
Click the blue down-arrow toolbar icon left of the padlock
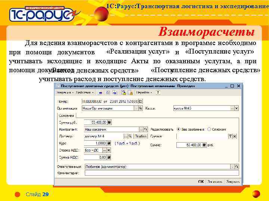point(115,93)
